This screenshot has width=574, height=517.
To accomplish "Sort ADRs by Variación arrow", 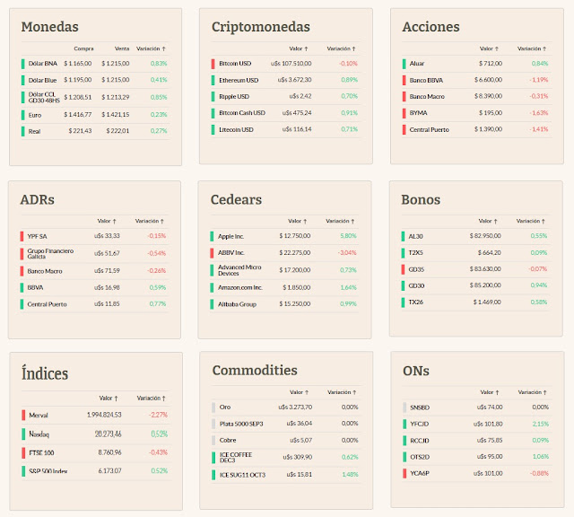I will click(161, 222).
